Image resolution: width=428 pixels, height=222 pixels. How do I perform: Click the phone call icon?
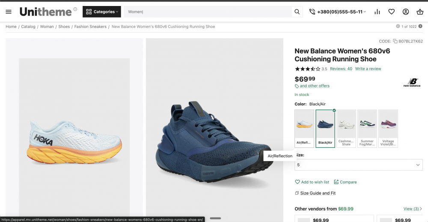pyautogui.click(x=312, y=12)
